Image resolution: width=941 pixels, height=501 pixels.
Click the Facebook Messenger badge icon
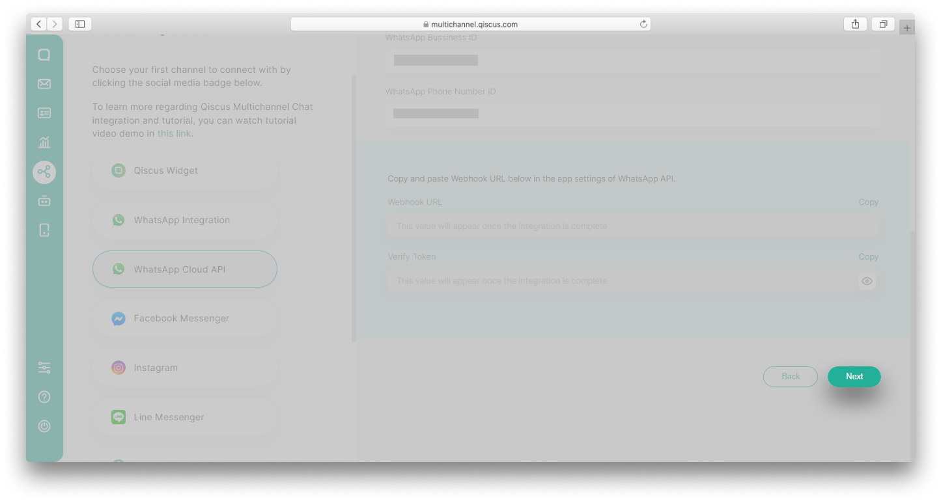(119, 318)
